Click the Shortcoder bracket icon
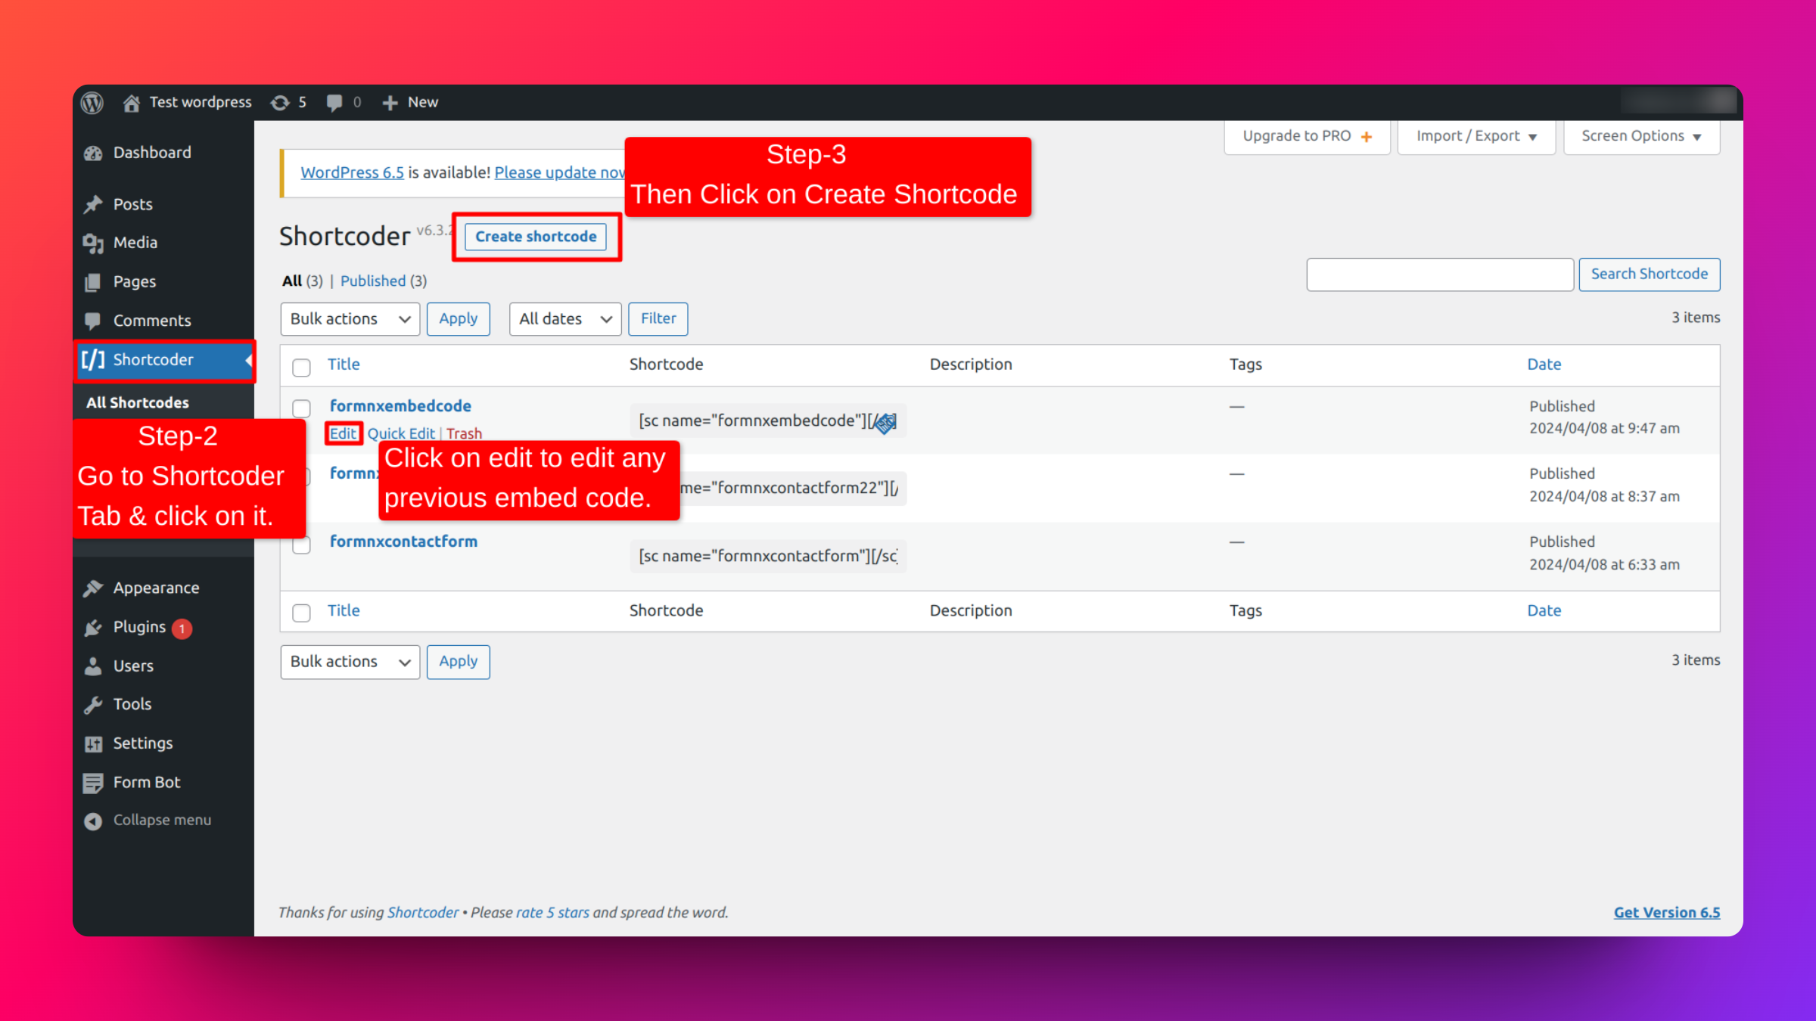 [93, 360]
